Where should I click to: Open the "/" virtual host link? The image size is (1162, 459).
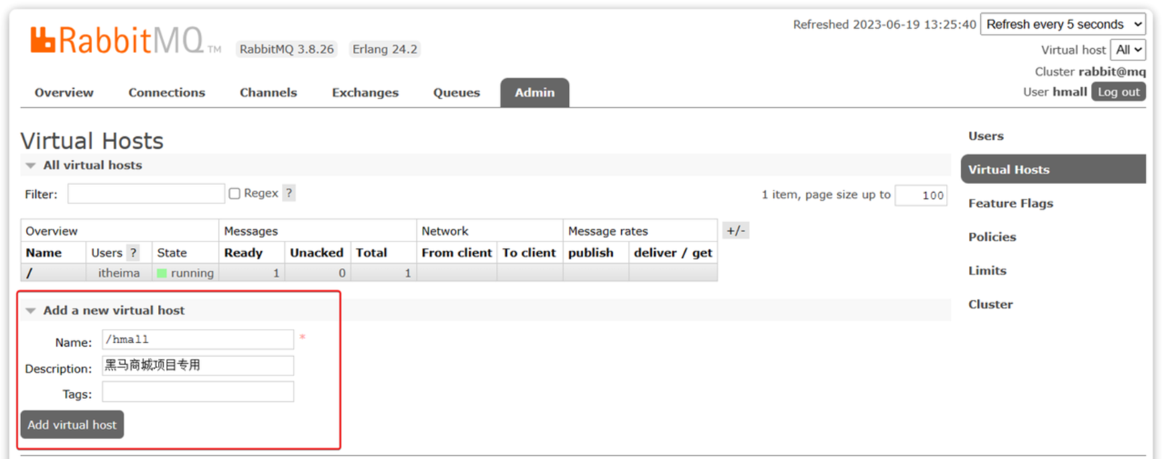[x=29, y=273]
